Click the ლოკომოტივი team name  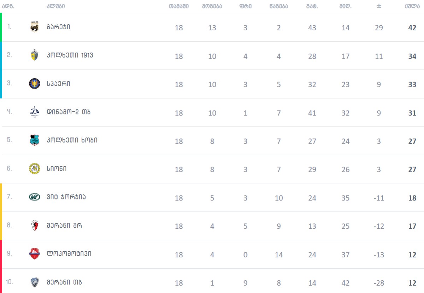69,253
